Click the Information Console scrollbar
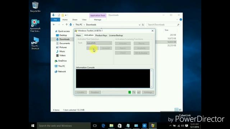Image resolution: width=230 pixels, height=129 pixels. (152, 78)
